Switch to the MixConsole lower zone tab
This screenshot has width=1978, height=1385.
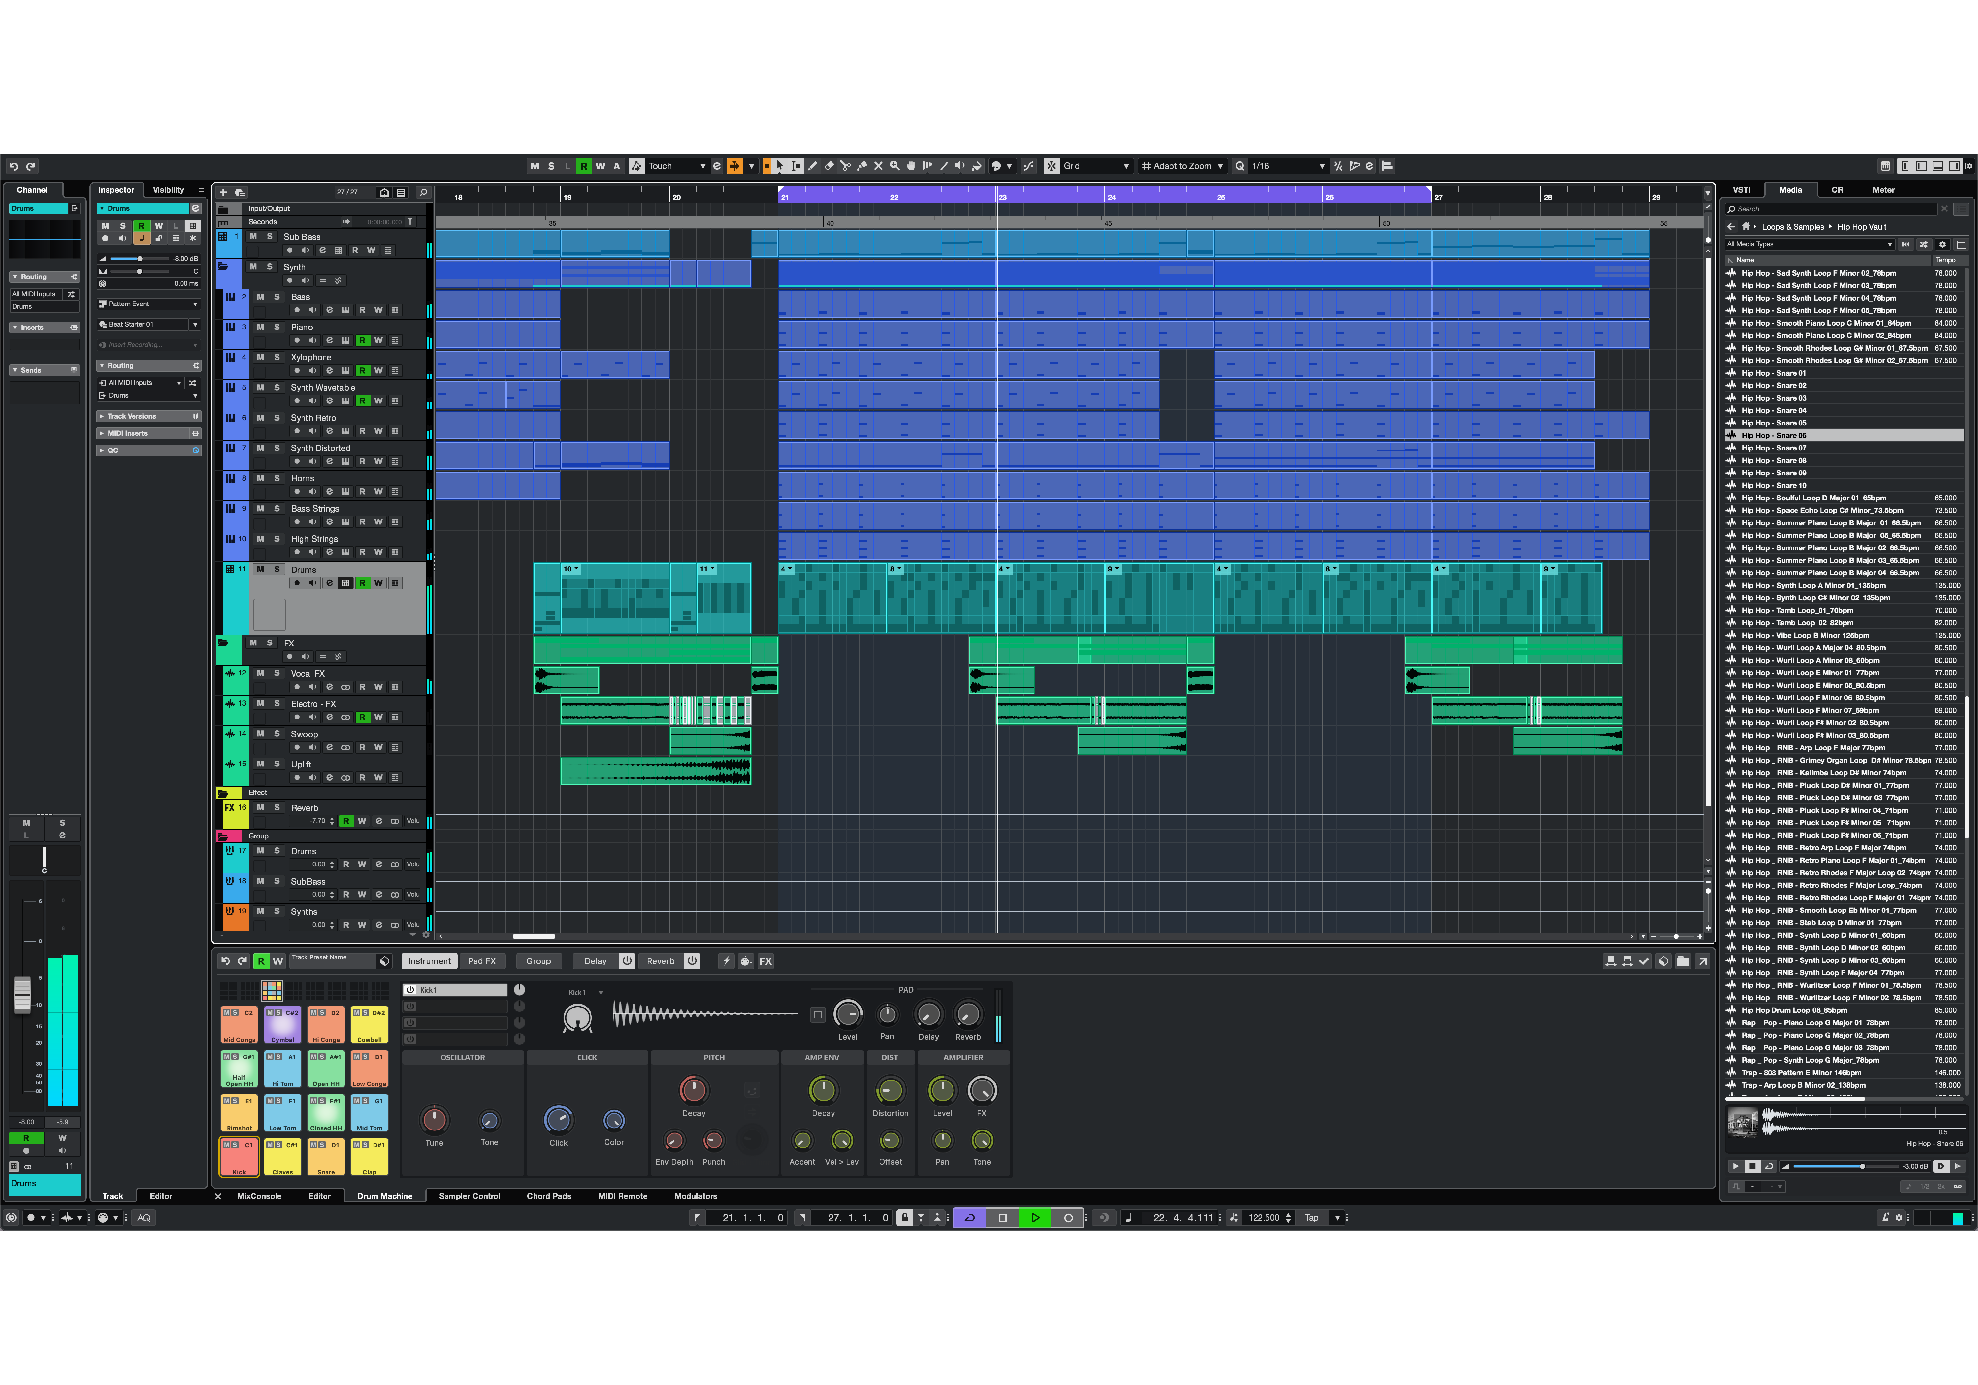259,1196
